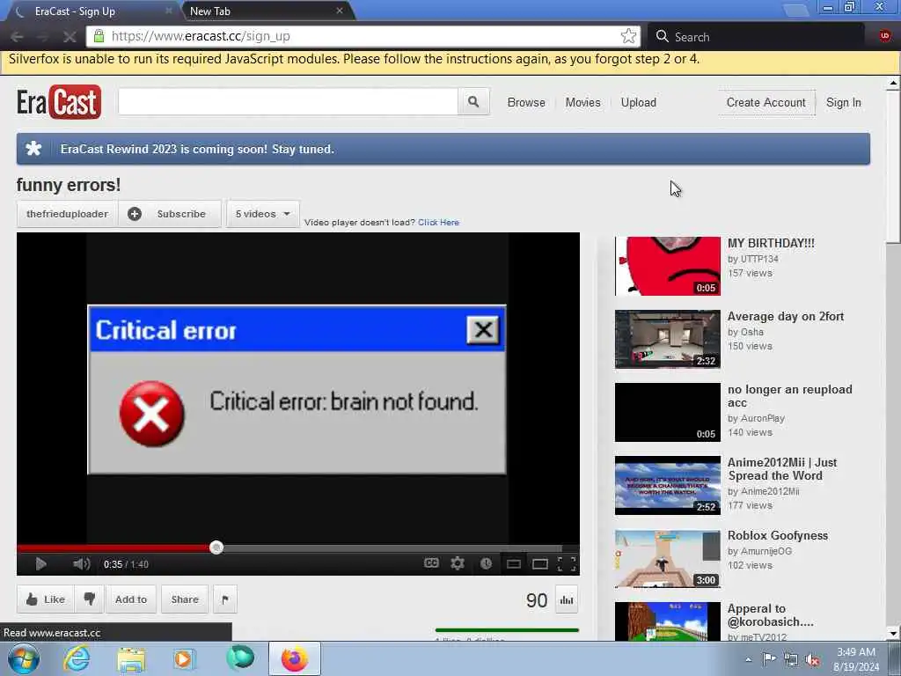
Task: Click the Firefox icon in taskbar
Action: [294, 658]
